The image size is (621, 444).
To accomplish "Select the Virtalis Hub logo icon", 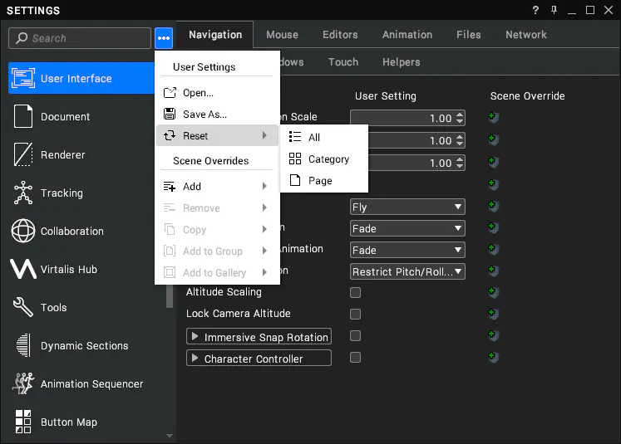I will click(x=23, y=269).
